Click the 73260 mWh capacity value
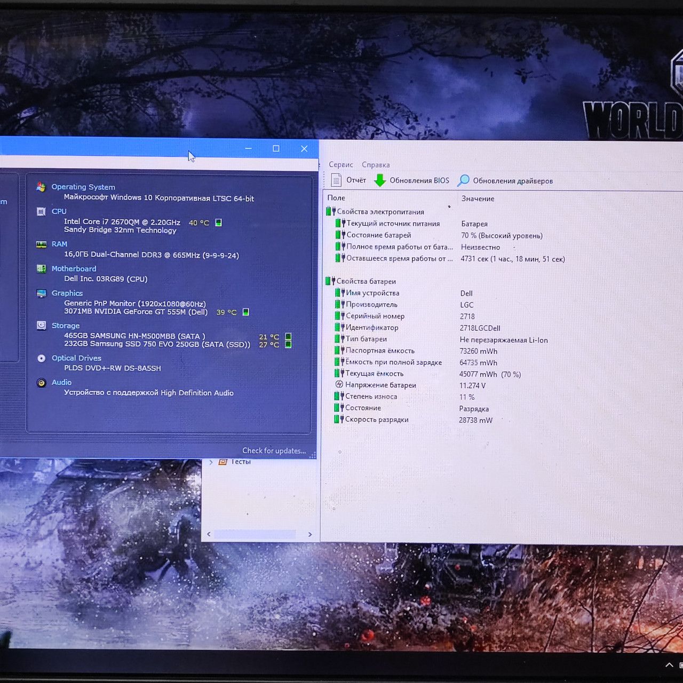This screenshot has width=683, height=683. coord(478,351)
